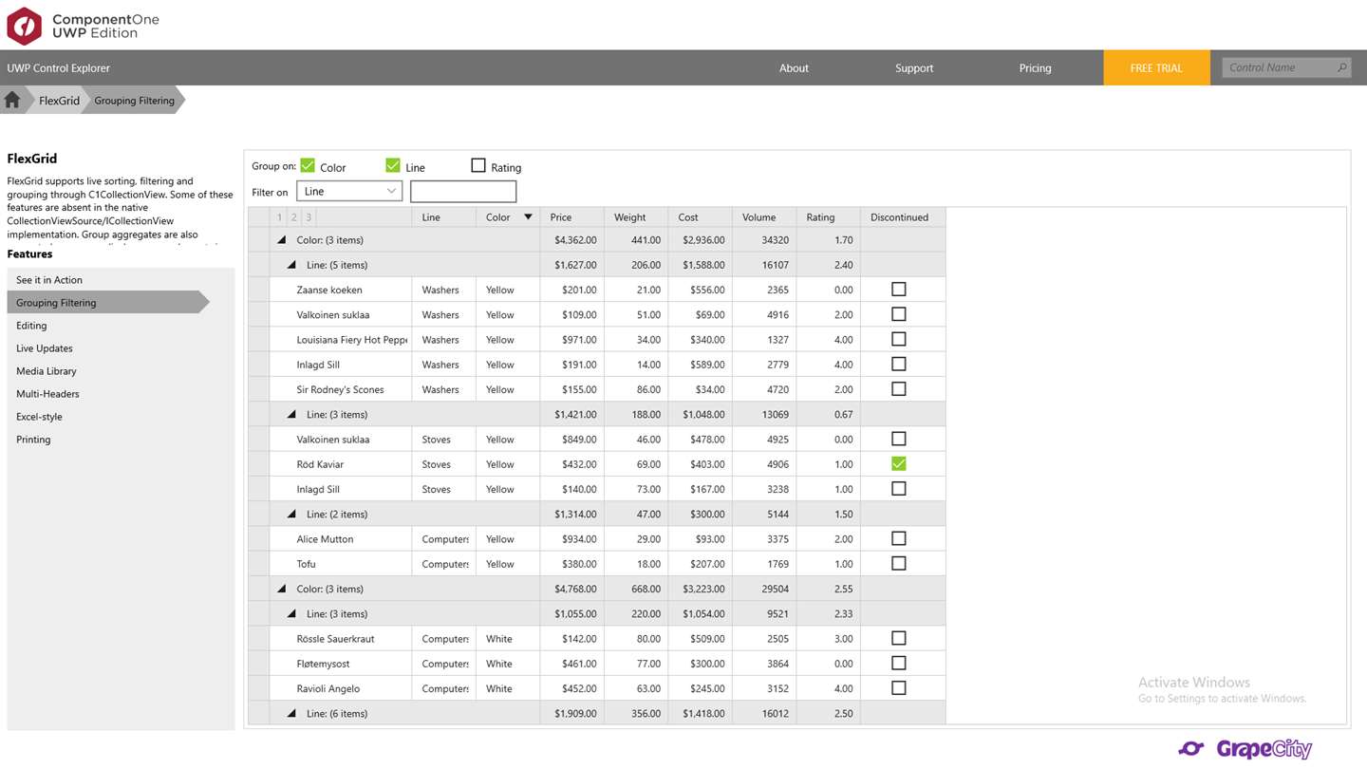Screen dimensions: 1367x769
Task: Click the GrapeCity logo
Action: (1245, 748)
